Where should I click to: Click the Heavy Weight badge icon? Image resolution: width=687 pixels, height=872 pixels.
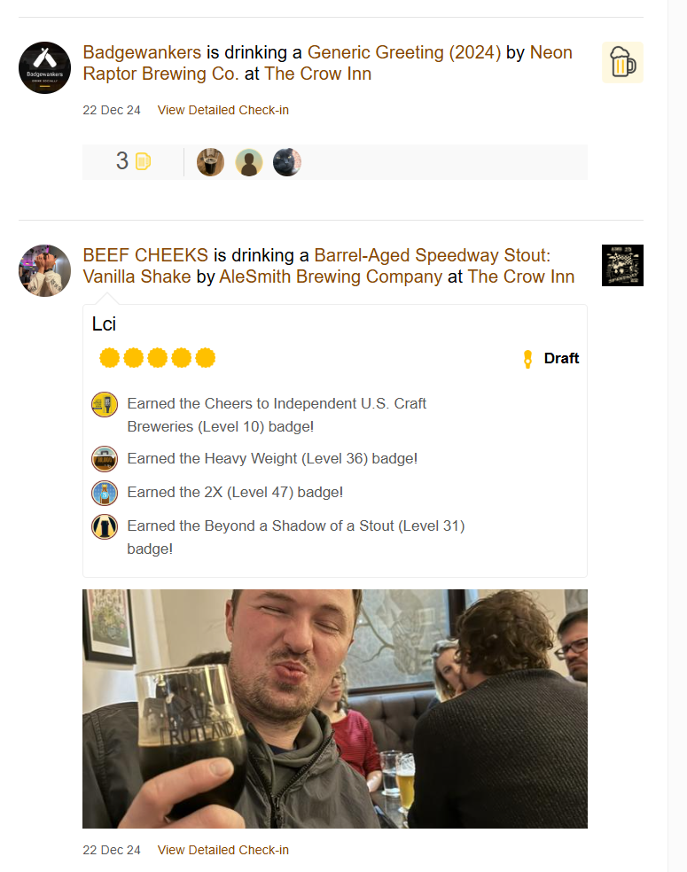pyautogui.click(x=105, y=459)
